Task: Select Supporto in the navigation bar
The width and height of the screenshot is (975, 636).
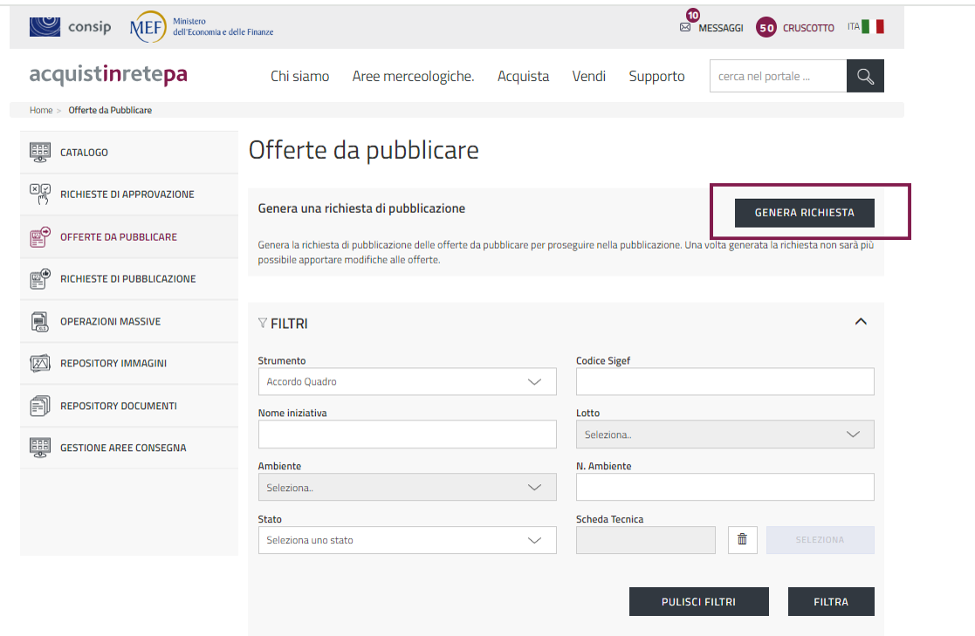Action: pyautogui.click(x=656, y=77)
